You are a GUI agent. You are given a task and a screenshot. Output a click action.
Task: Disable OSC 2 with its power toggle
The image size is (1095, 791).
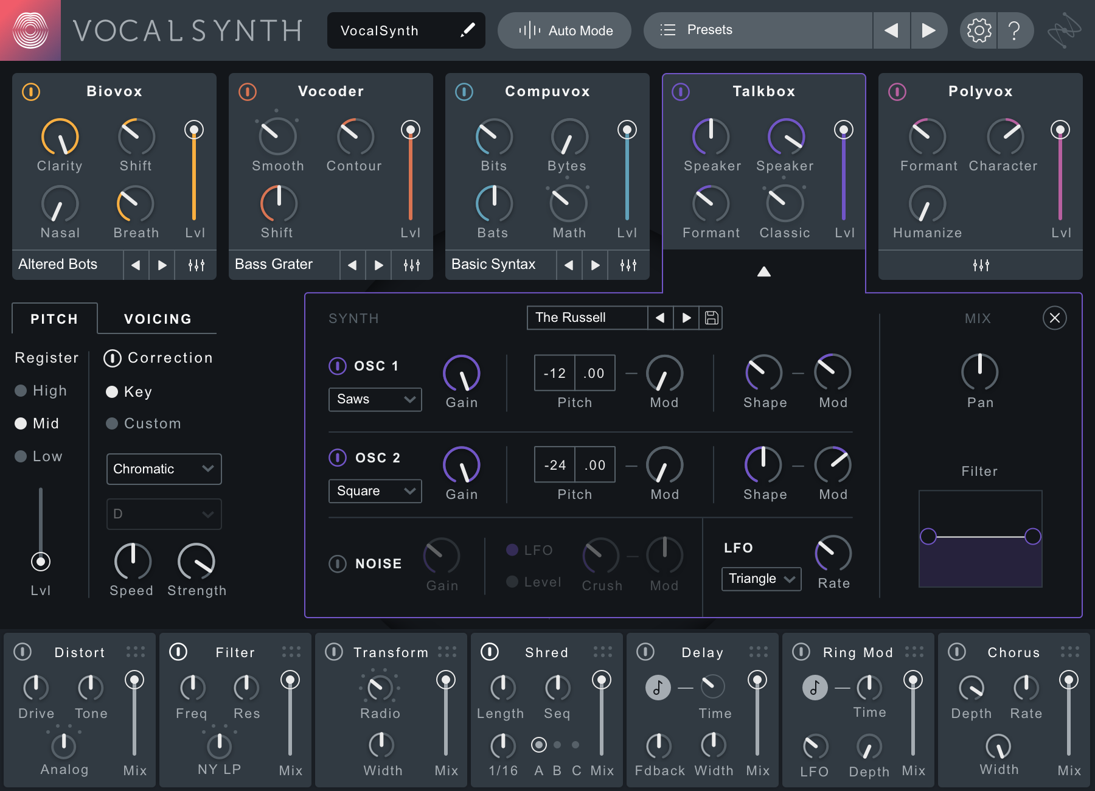tap(338, 458)
